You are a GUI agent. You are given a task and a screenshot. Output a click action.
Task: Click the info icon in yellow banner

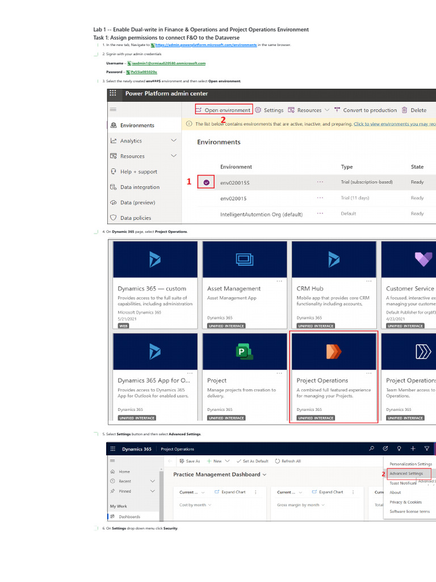(189, 123)
